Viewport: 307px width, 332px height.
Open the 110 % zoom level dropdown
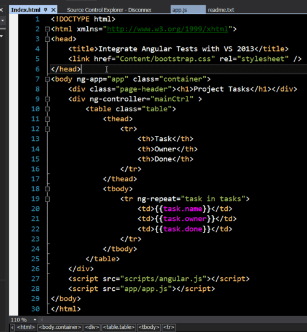click(x=35, y=320)
